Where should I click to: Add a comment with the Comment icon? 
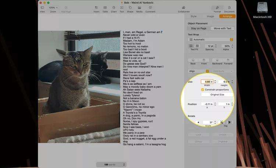[150, 7]
